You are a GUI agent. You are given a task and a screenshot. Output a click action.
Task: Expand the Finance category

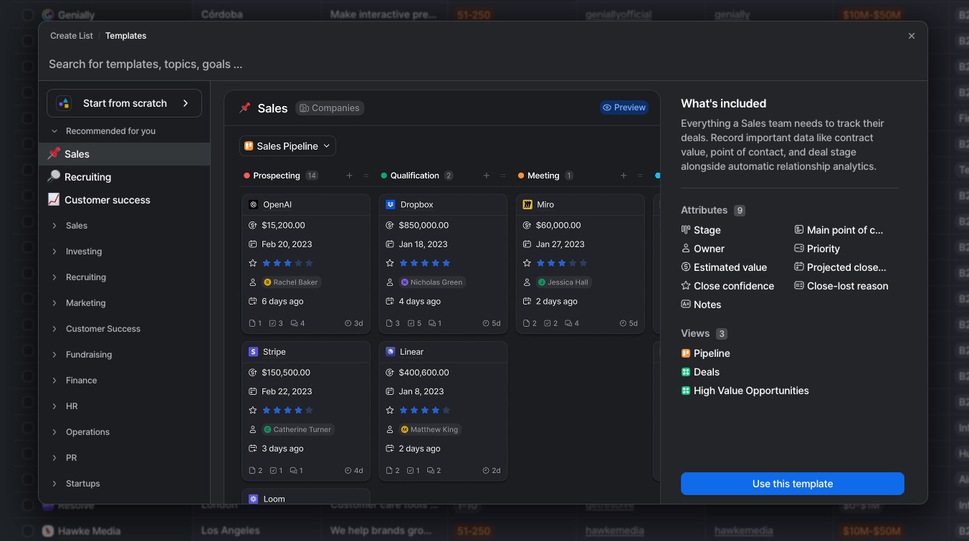coord(54,380)
